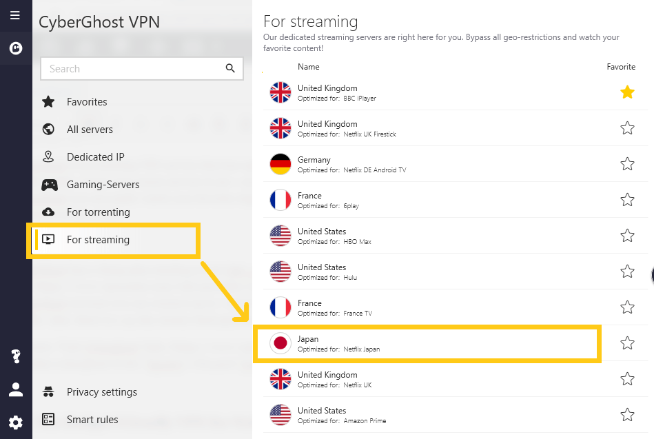
Task: Favorite the United States HBO Max server
Action: (x=627, y=236)
